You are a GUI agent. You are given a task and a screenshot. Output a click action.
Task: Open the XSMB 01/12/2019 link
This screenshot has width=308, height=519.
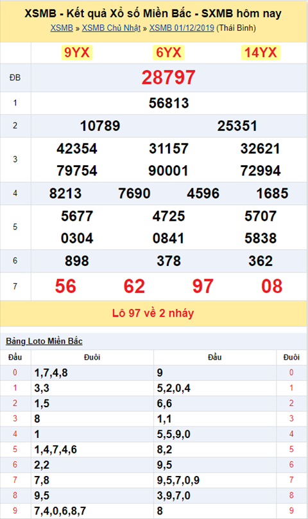[182, 28]
